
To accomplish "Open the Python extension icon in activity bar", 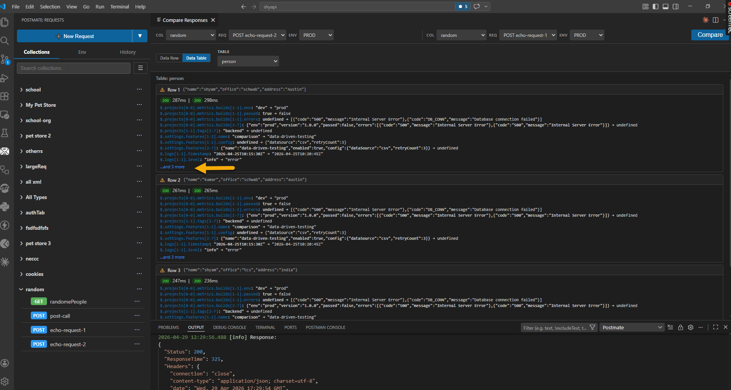I will [x=5, y=207].
